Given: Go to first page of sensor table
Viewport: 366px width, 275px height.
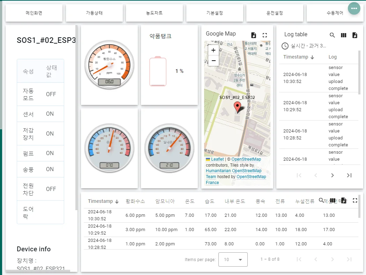Looking at the screenshot, I should tap(299, 259).
